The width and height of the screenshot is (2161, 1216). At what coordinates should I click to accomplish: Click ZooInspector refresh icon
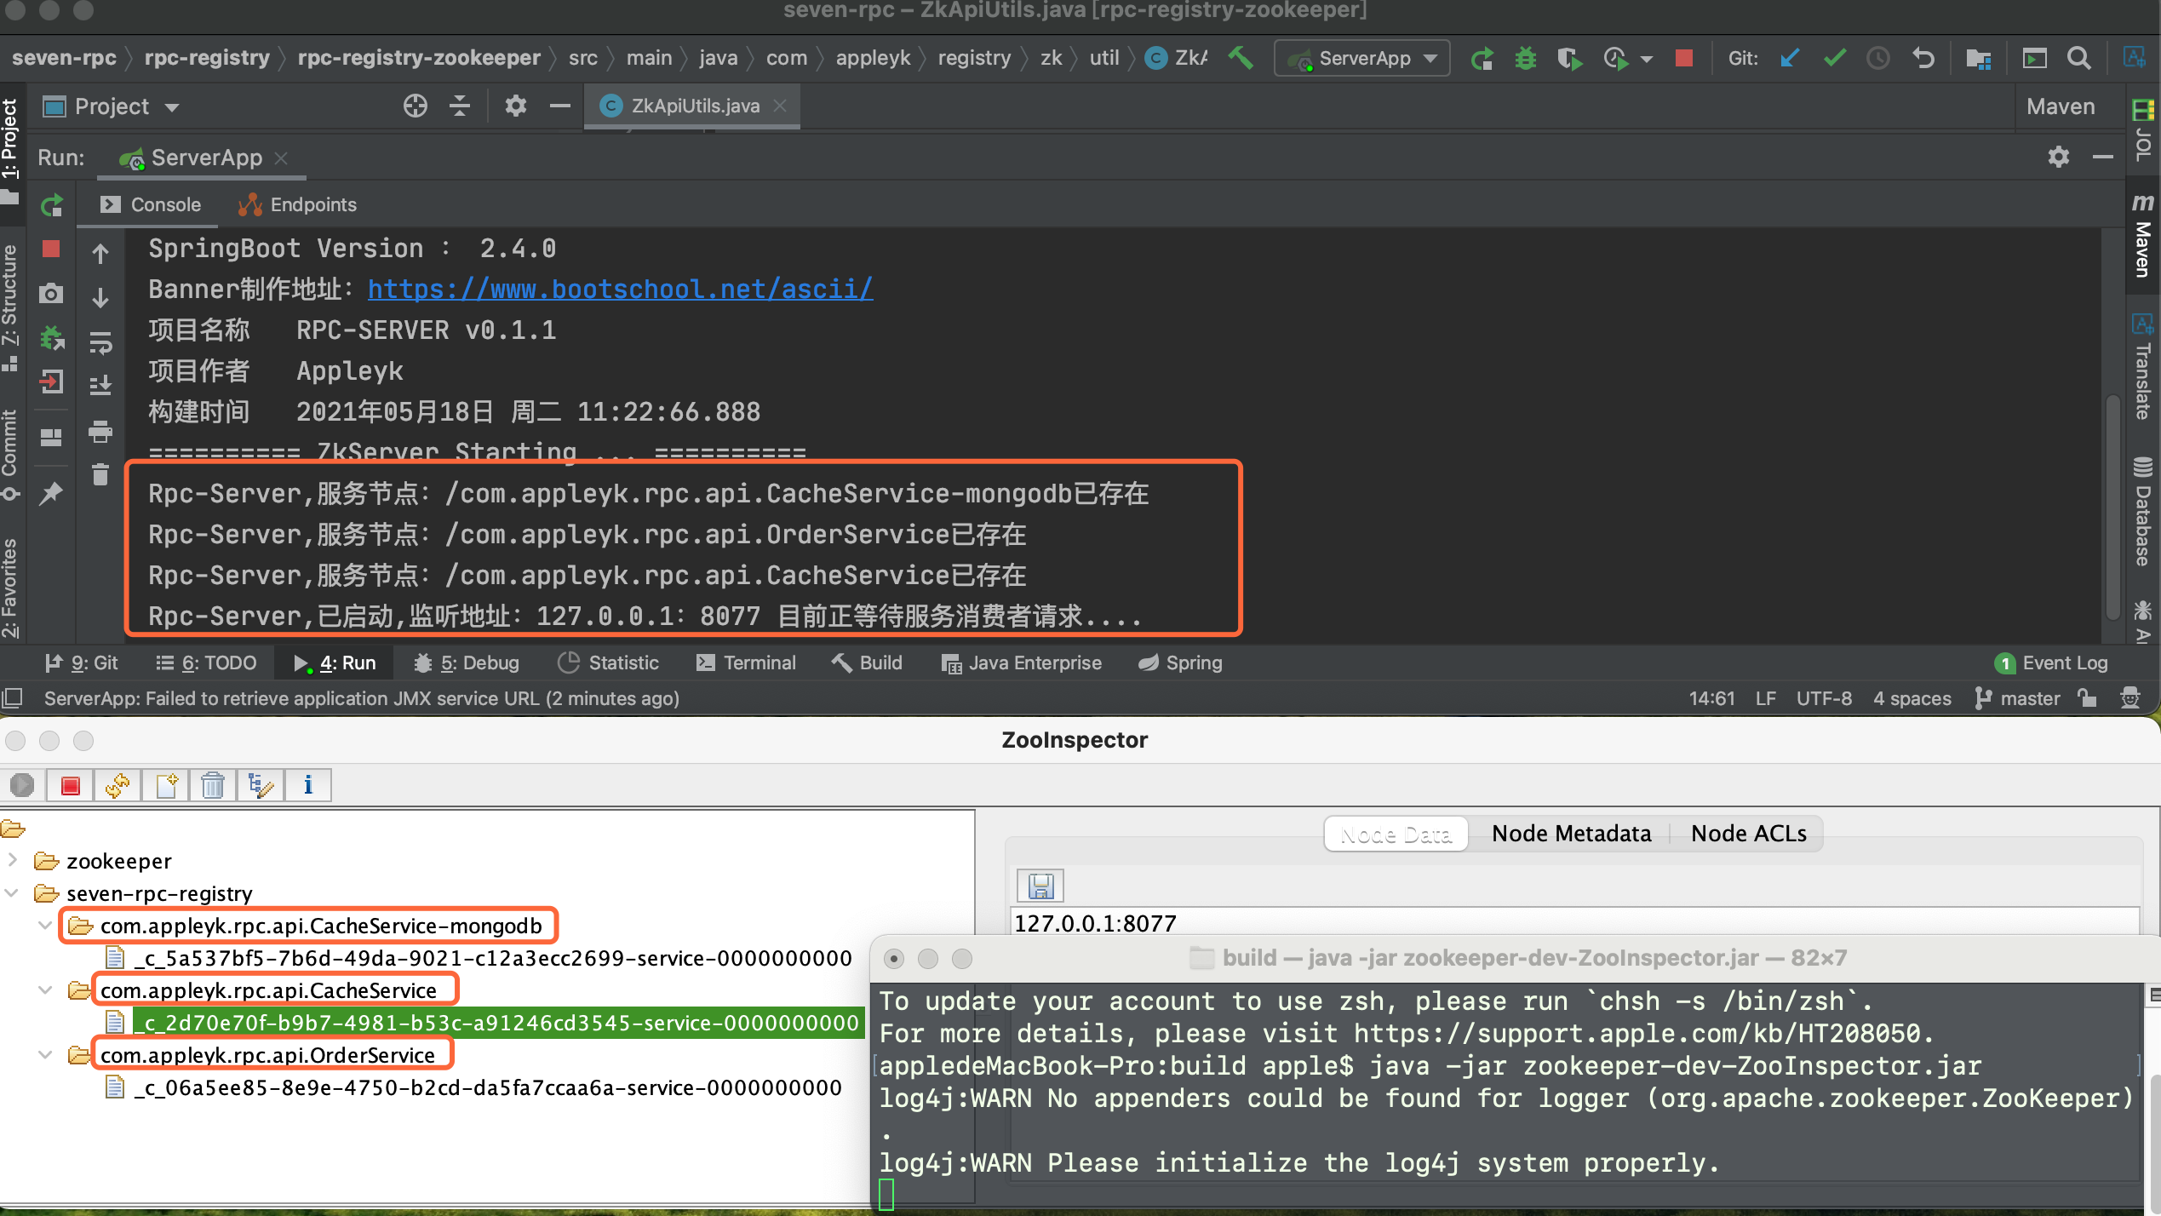click(x=118, y=784)
